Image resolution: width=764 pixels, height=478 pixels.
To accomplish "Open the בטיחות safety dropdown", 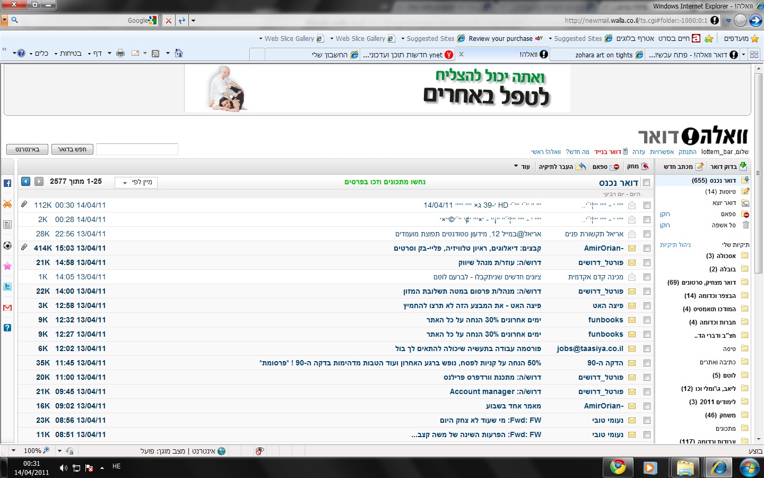I will coord(68,53).
